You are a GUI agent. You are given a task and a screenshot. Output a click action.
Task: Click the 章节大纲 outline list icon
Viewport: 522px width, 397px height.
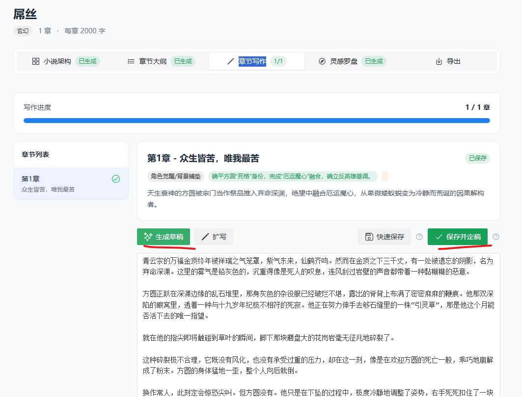click(x=131, y=61)
